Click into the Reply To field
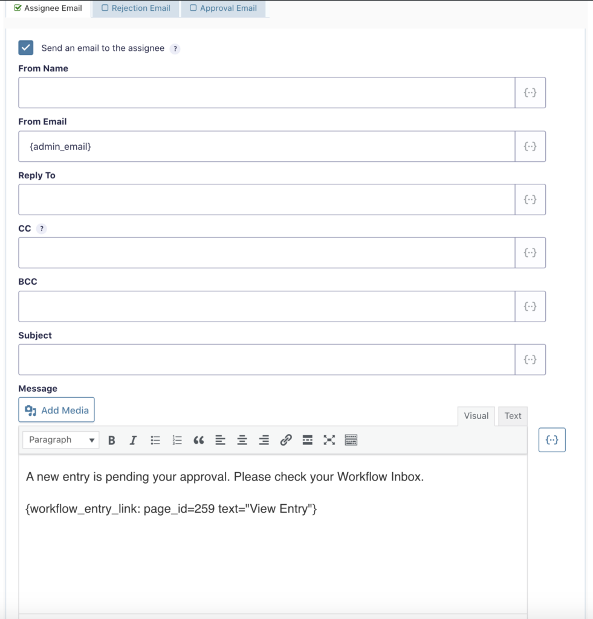 [267, 199]
